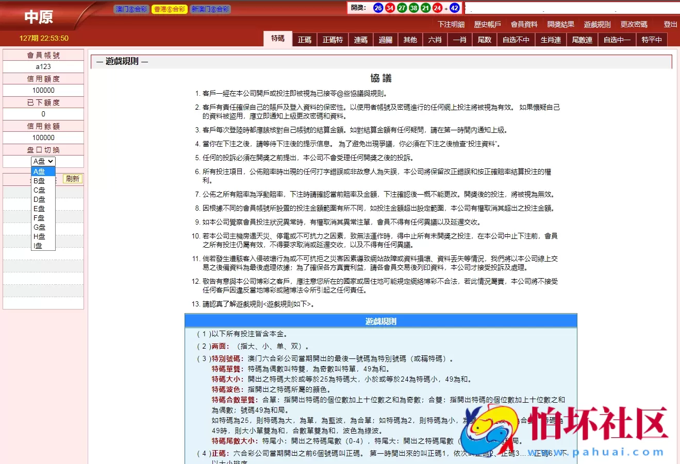Click the special number ball 42
The image size is (680, 464).
coord(454,8)
